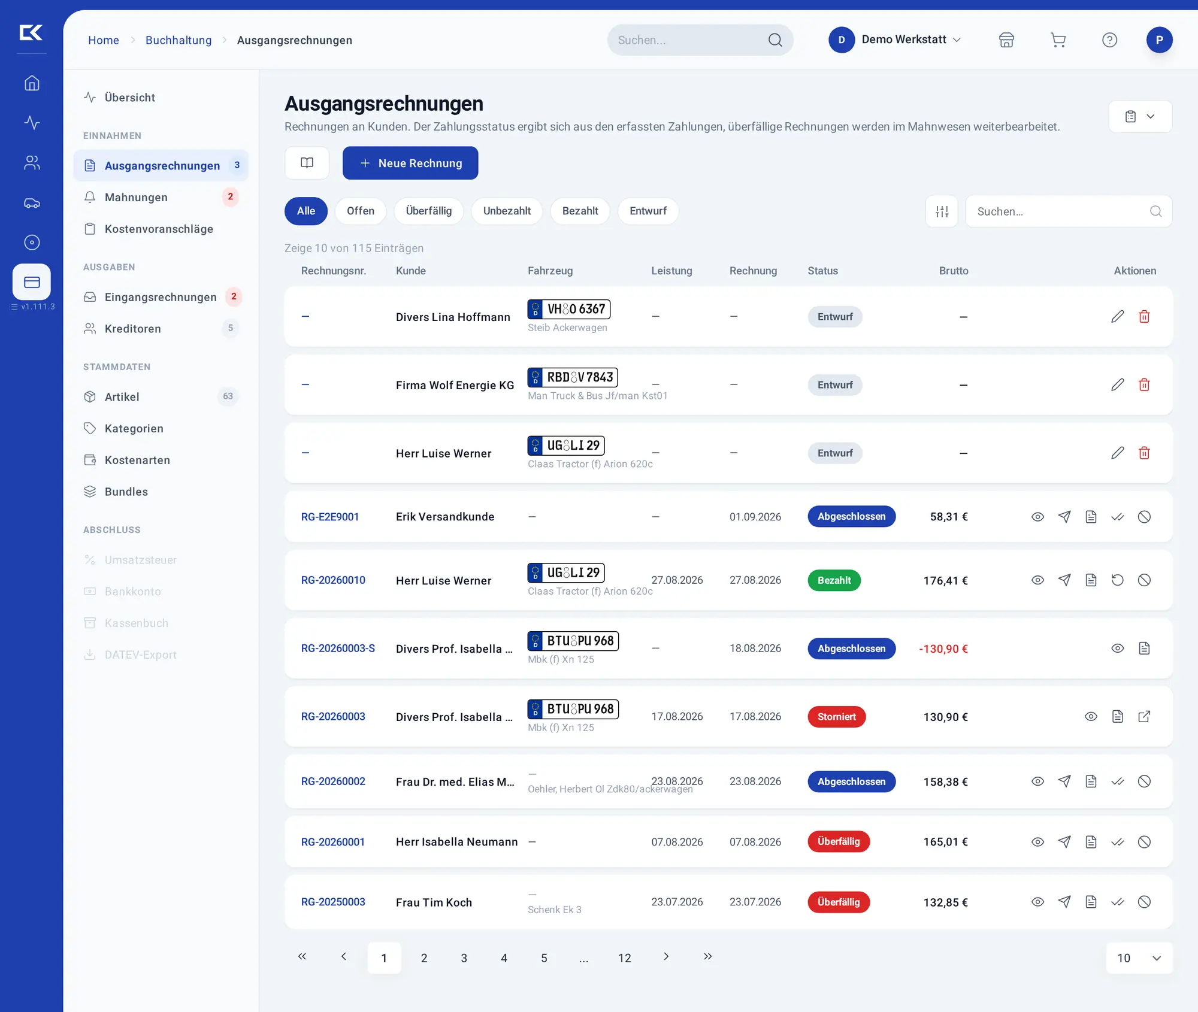
Task: Select the Überfällig filter chip
Action: [x=429, y=211]
